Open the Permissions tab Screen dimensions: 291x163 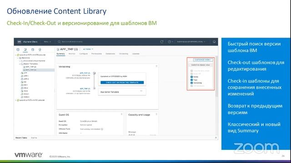click(96, 54)
